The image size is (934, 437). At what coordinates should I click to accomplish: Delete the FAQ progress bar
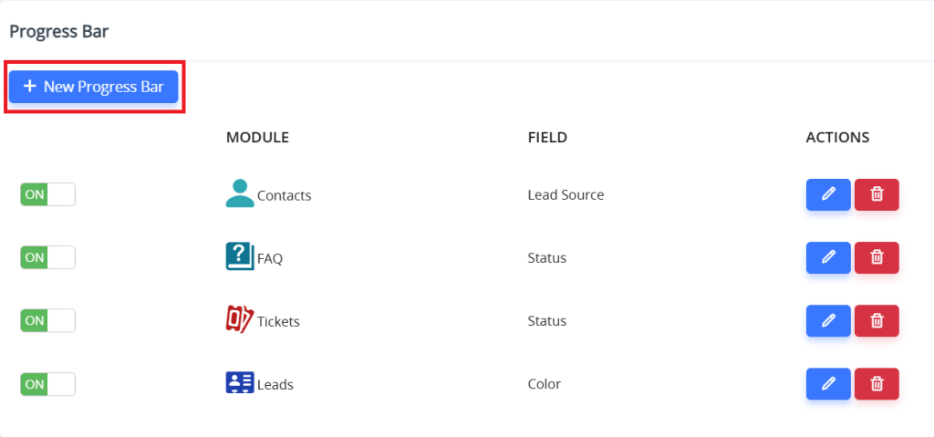[x=877, y=257]
